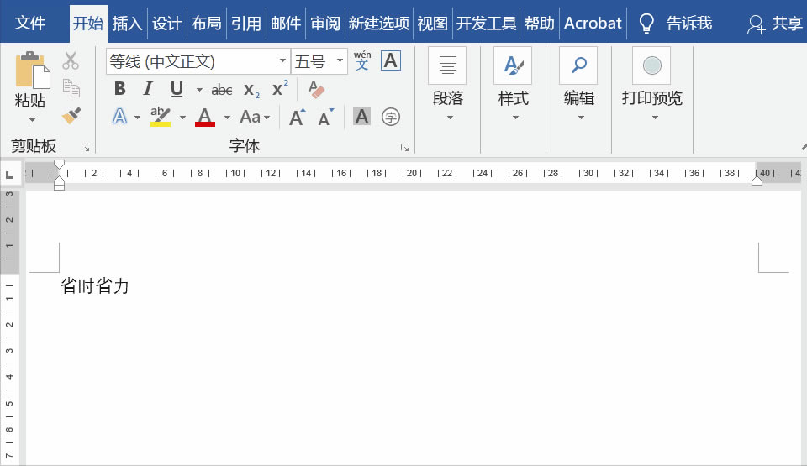Image resolution: width=807 pixels, height=466 pixels.
Task: Open the phonetic guide (wén) tool
Action: [x=362, y=60]
